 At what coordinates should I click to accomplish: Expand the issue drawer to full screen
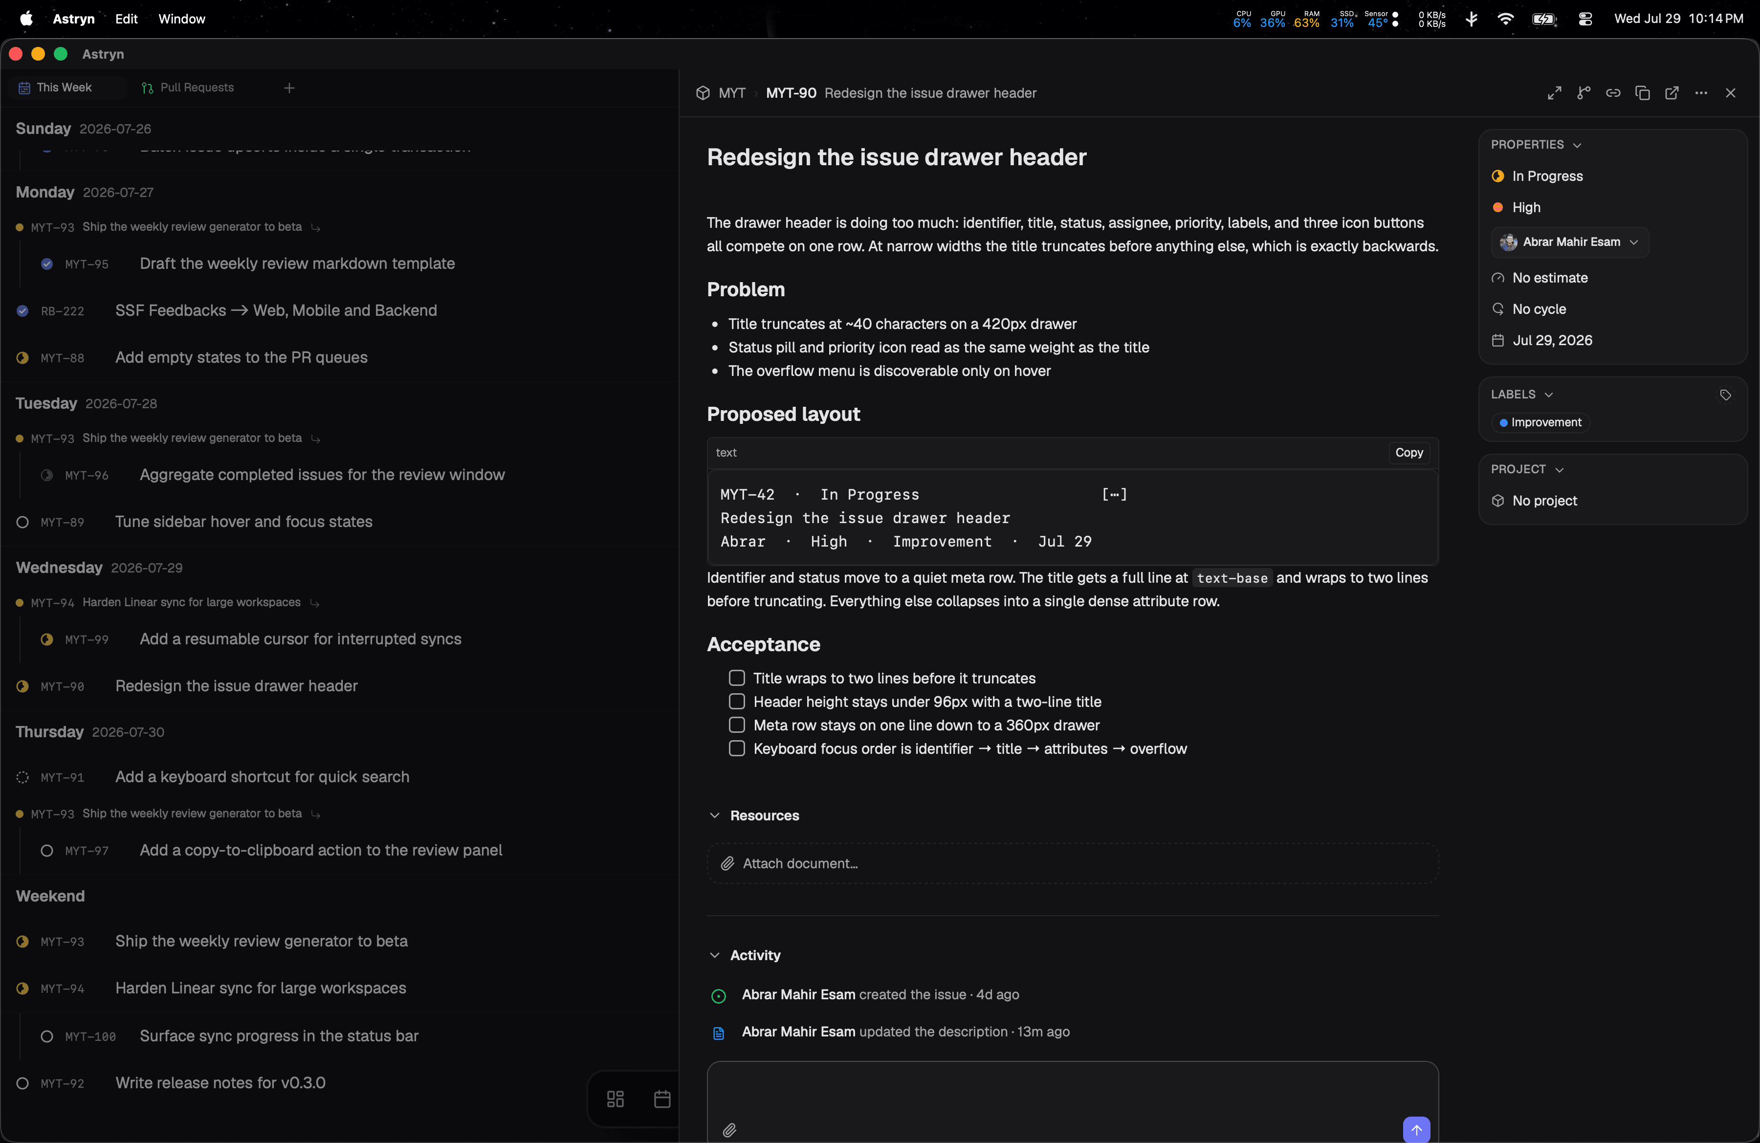(1554, 93)
